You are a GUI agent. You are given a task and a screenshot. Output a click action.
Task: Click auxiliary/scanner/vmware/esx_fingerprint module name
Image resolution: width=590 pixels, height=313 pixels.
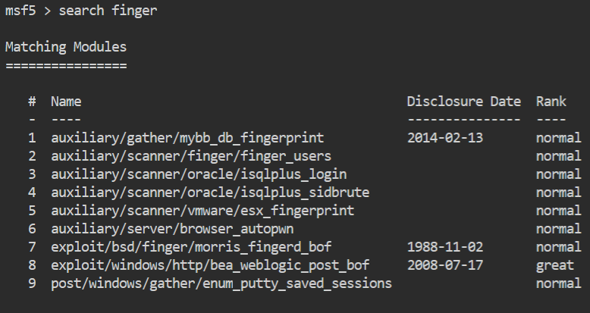point(202,211)
